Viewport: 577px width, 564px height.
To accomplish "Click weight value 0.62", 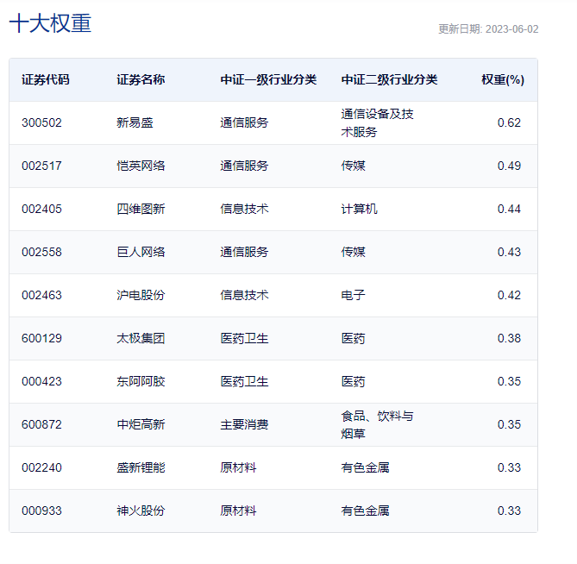I will click(509, 122).
